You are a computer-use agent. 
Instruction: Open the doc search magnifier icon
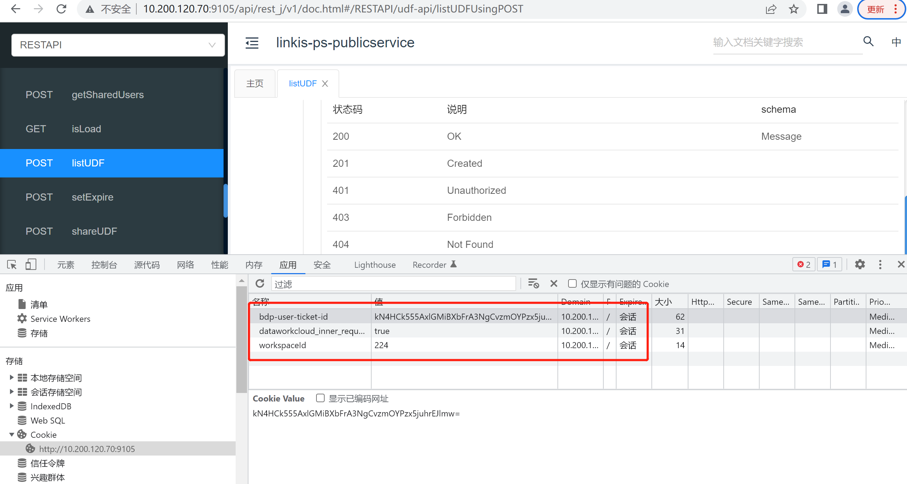868,42
